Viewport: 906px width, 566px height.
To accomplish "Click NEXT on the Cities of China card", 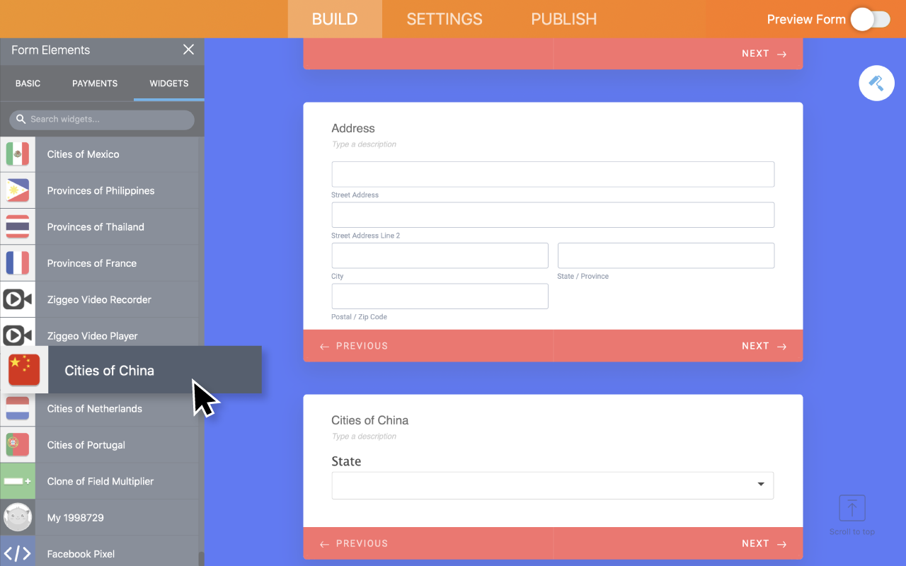I will (x=764, y=543).
